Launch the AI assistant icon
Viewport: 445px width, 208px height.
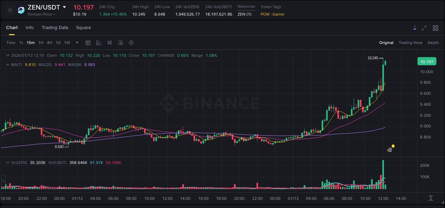pos(414,28)
